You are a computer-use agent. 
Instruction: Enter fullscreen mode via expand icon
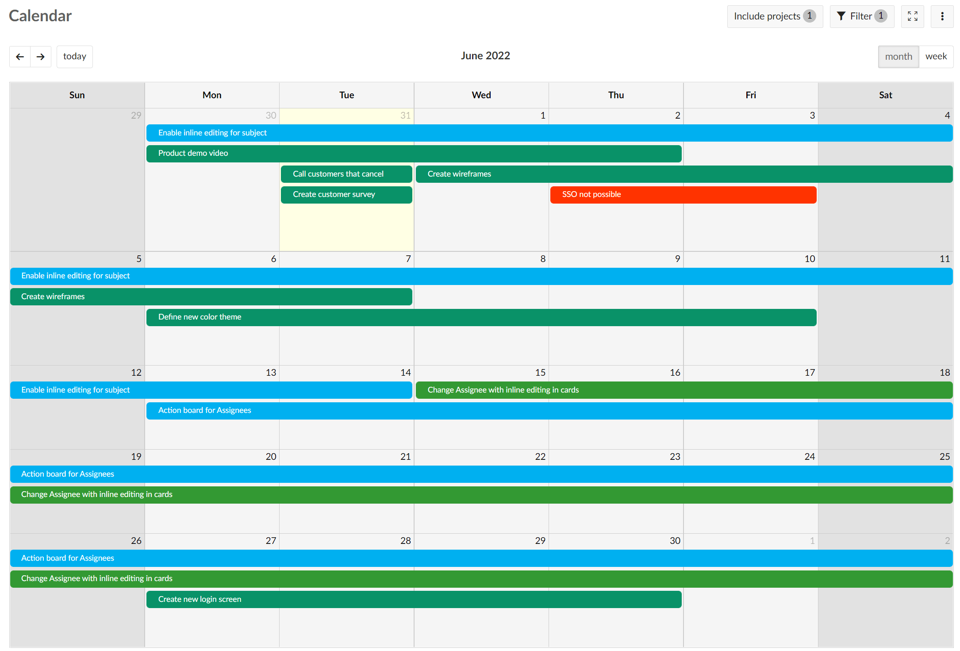pyautogui.click(x=912, y=16)
